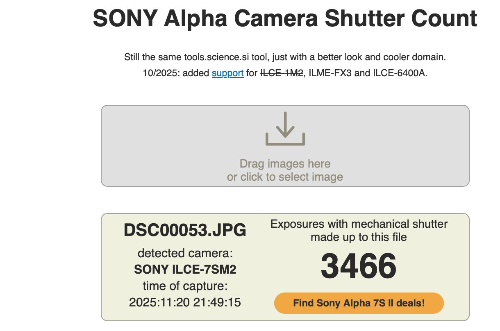Click the struck-through ILCE-1M2 text

point(282,73)
